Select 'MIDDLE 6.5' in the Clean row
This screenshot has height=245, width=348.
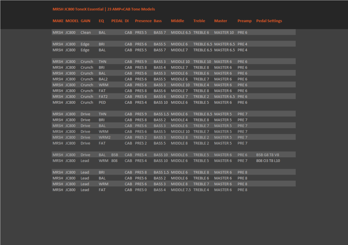pyautogui.click(x=181, y=33)
